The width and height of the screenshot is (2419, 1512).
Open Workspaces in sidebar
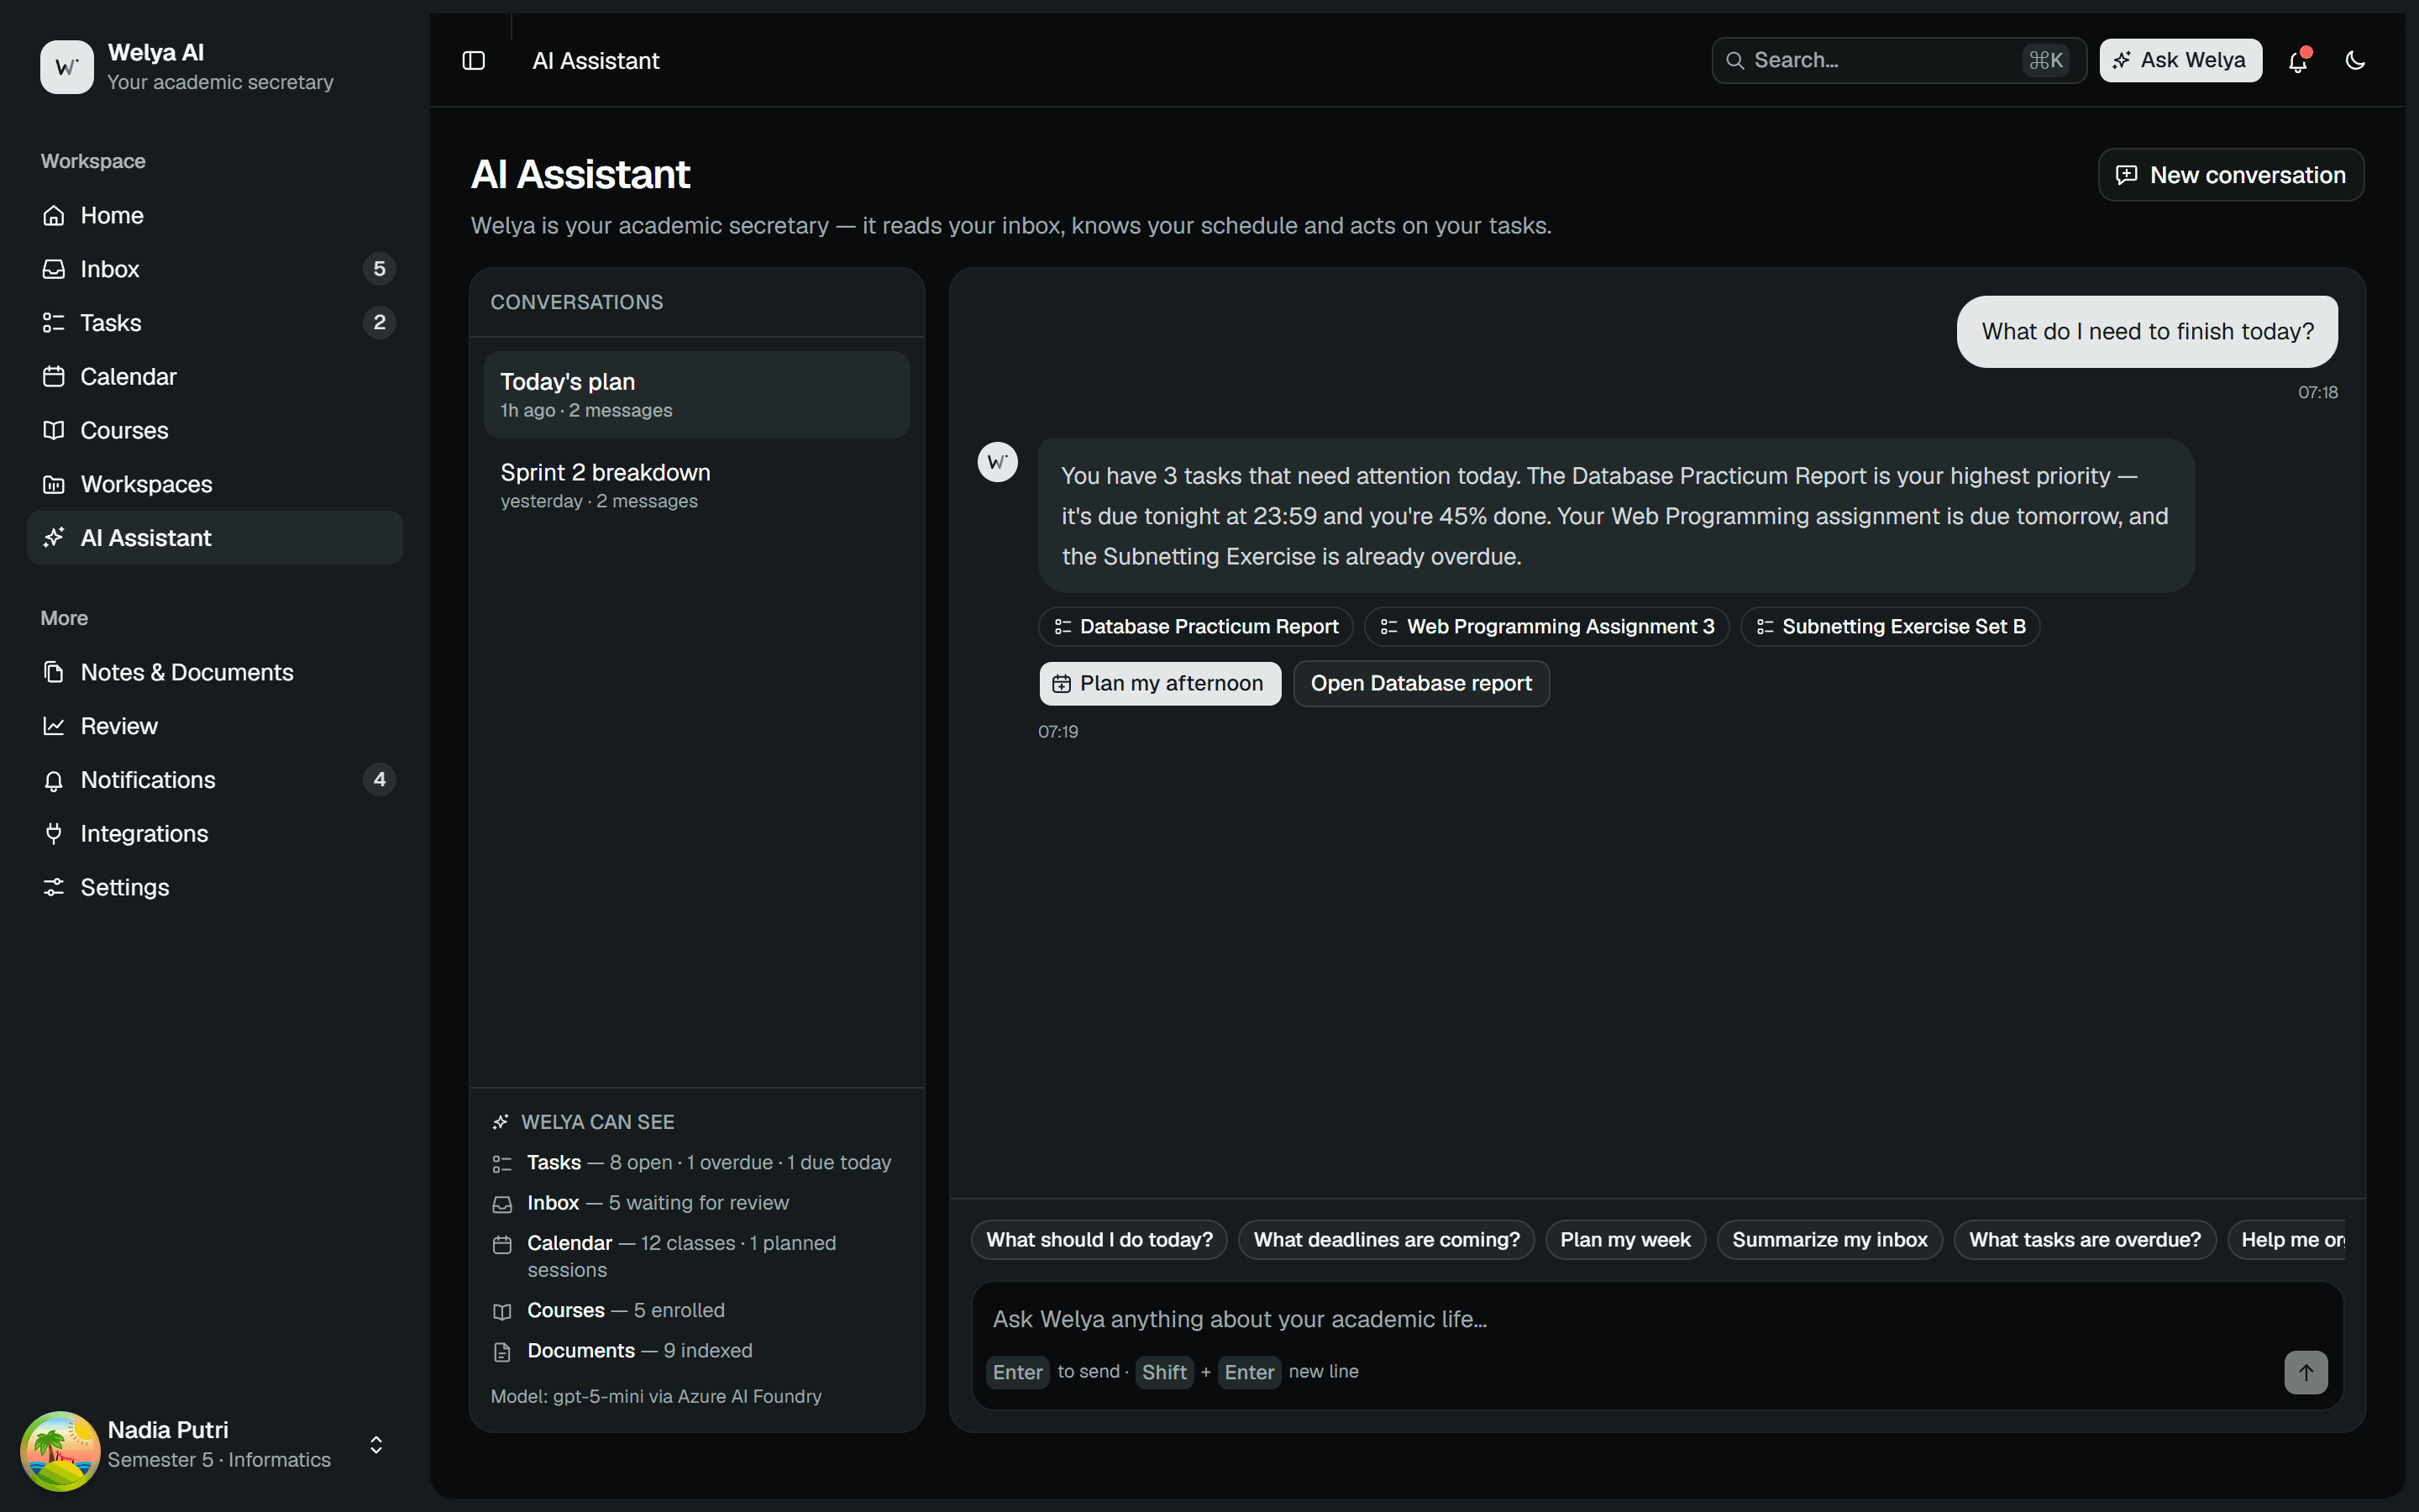pyautogui.click(x=215, y=484)
